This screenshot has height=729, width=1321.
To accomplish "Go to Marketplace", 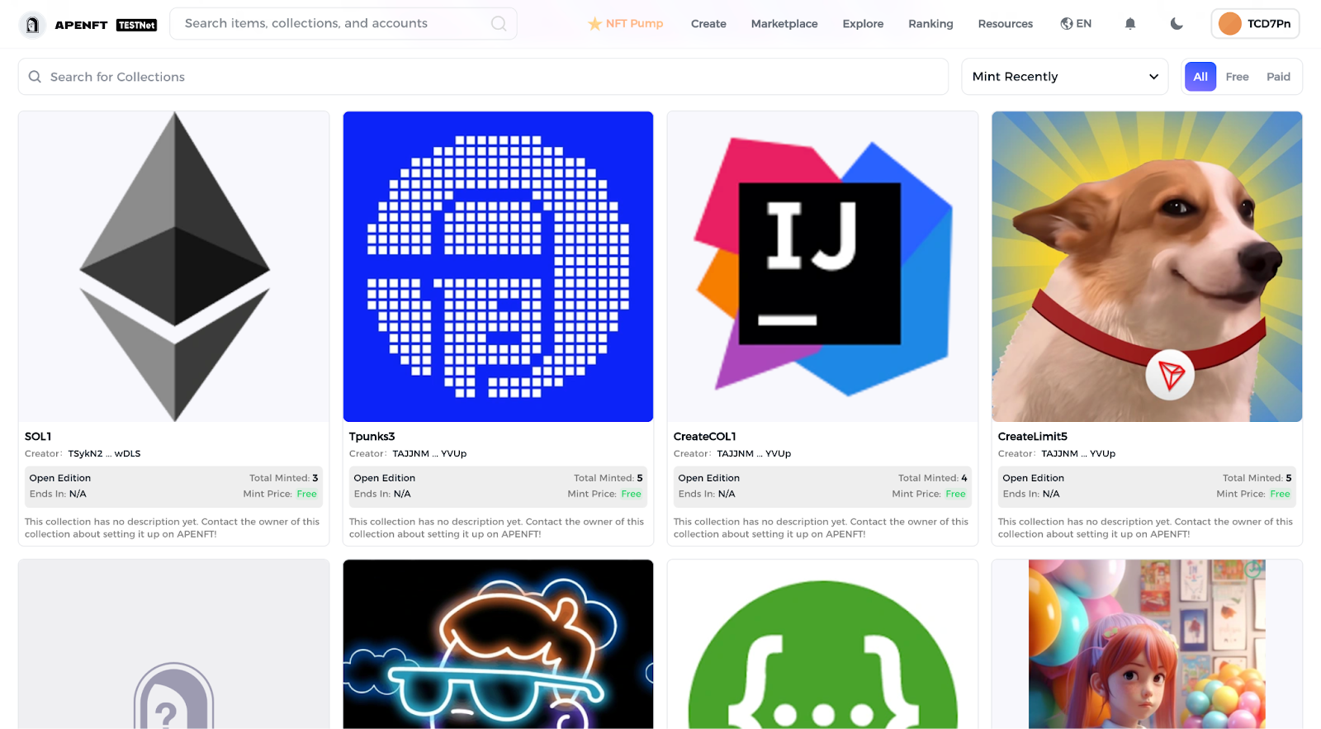I will coord(784,24).
